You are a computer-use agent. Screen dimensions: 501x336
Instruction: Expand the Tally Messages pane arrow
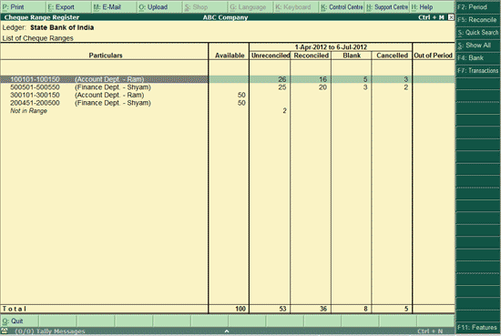point(227,331)
